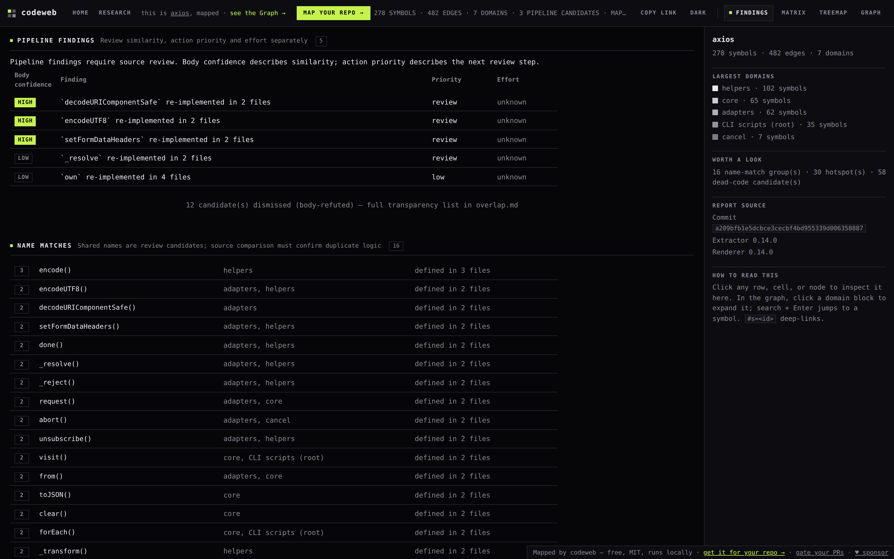Viewport: 894px width, 559px height.
Task: Click '12 candidate(s) dismissed' transparency note
Action: coord(352,205)
